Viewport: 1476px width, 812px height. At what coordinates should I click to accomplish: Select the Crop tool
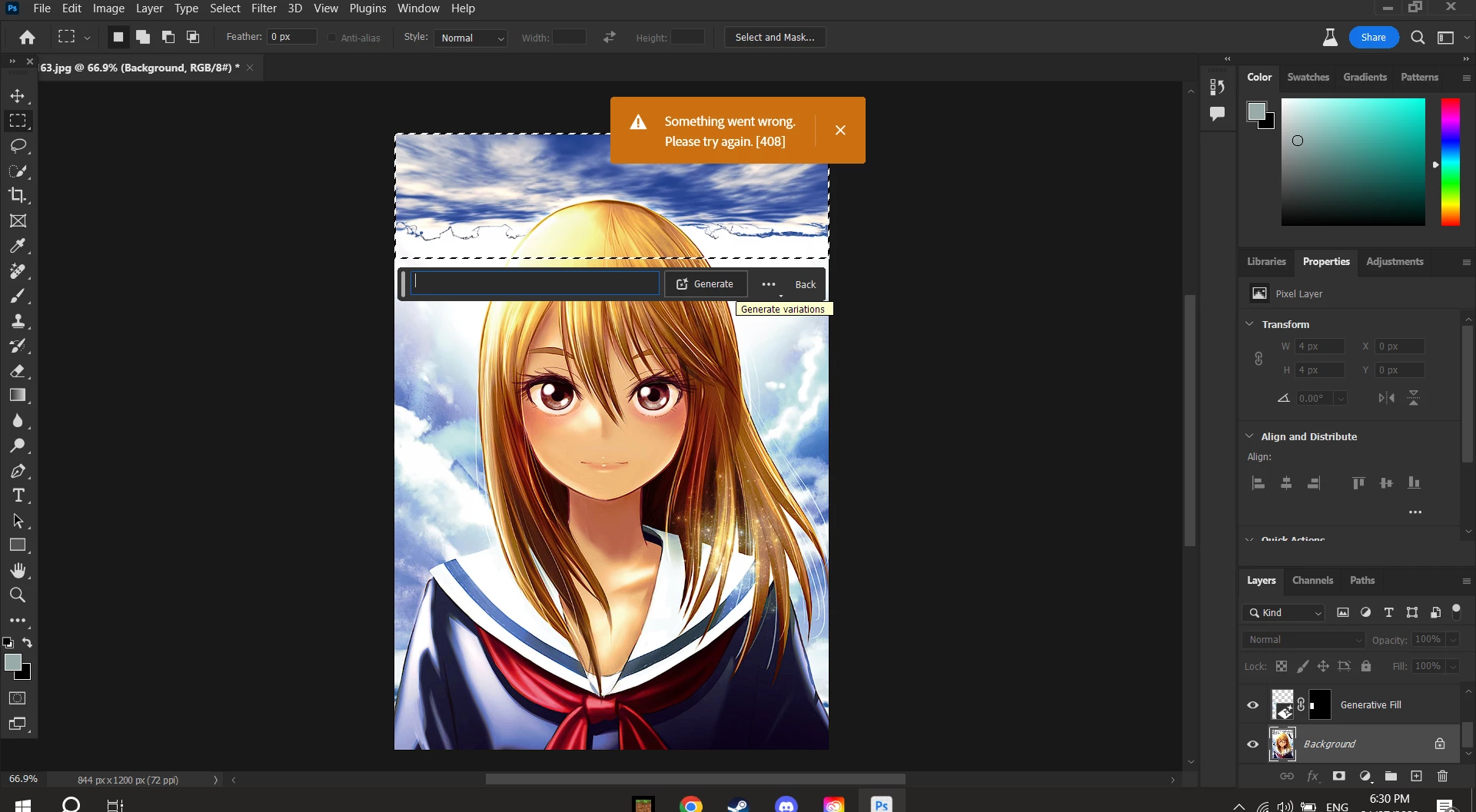(x=18, y=195)
